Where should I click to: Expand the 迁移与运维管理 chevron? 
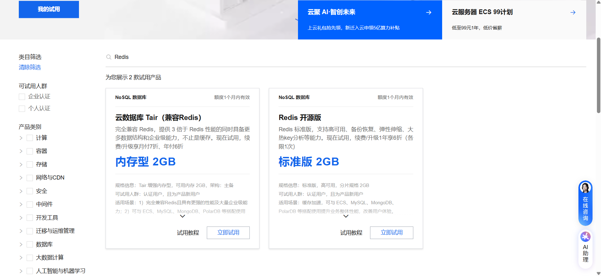coord(21,231)
